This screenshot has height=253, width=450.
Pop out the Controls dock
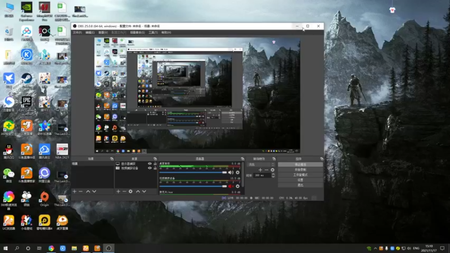click(322, 159)
